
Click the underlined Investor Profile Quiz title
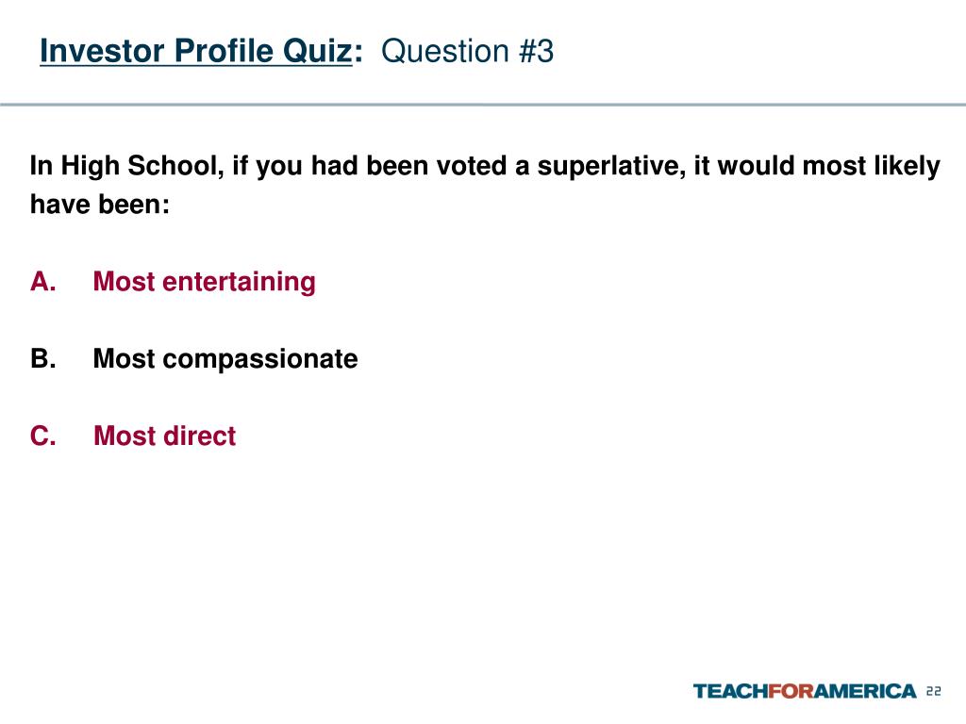coord(196,51)
